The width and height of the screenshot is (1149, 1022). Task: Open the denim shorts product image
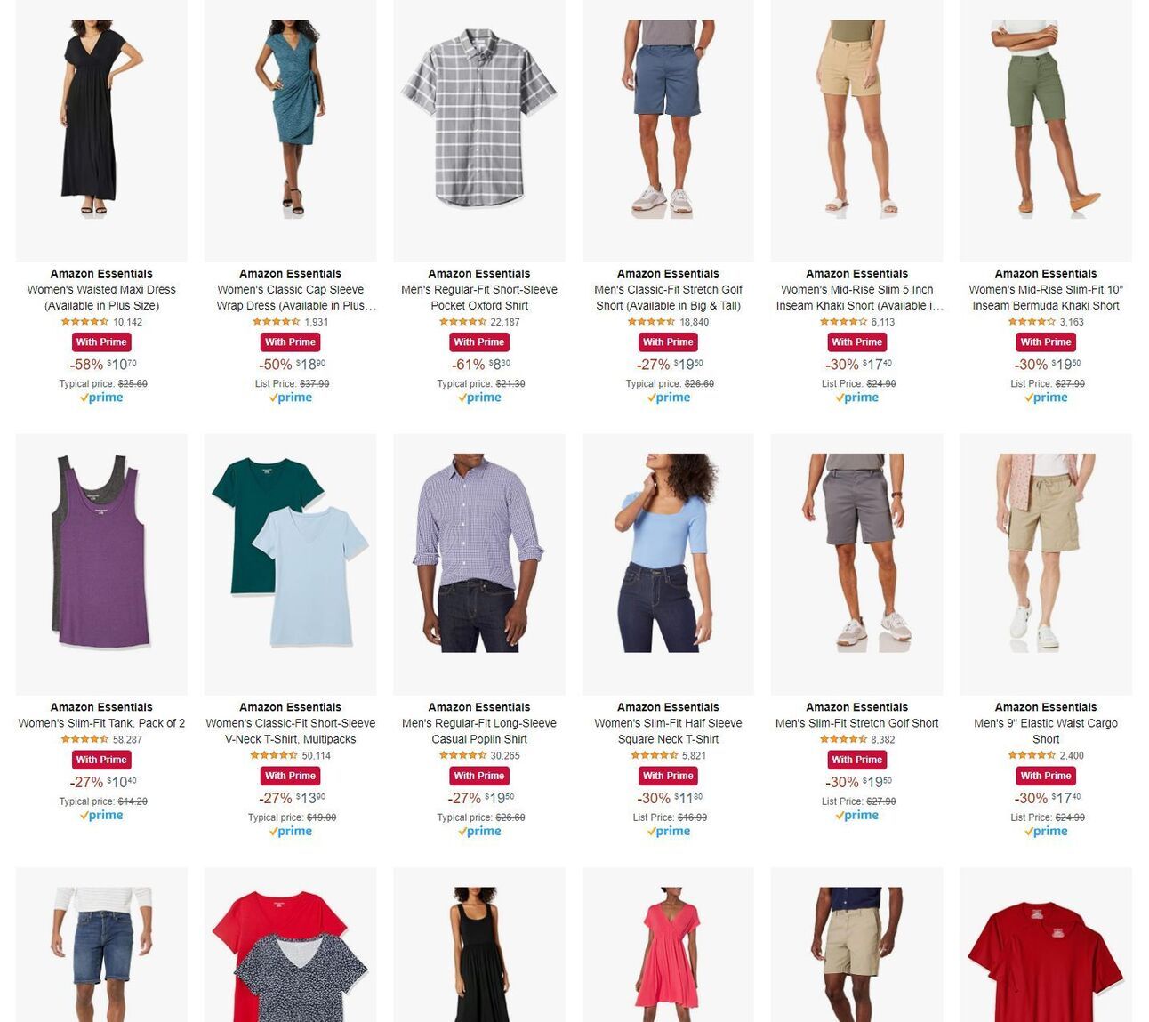click(x=101, y=945)
